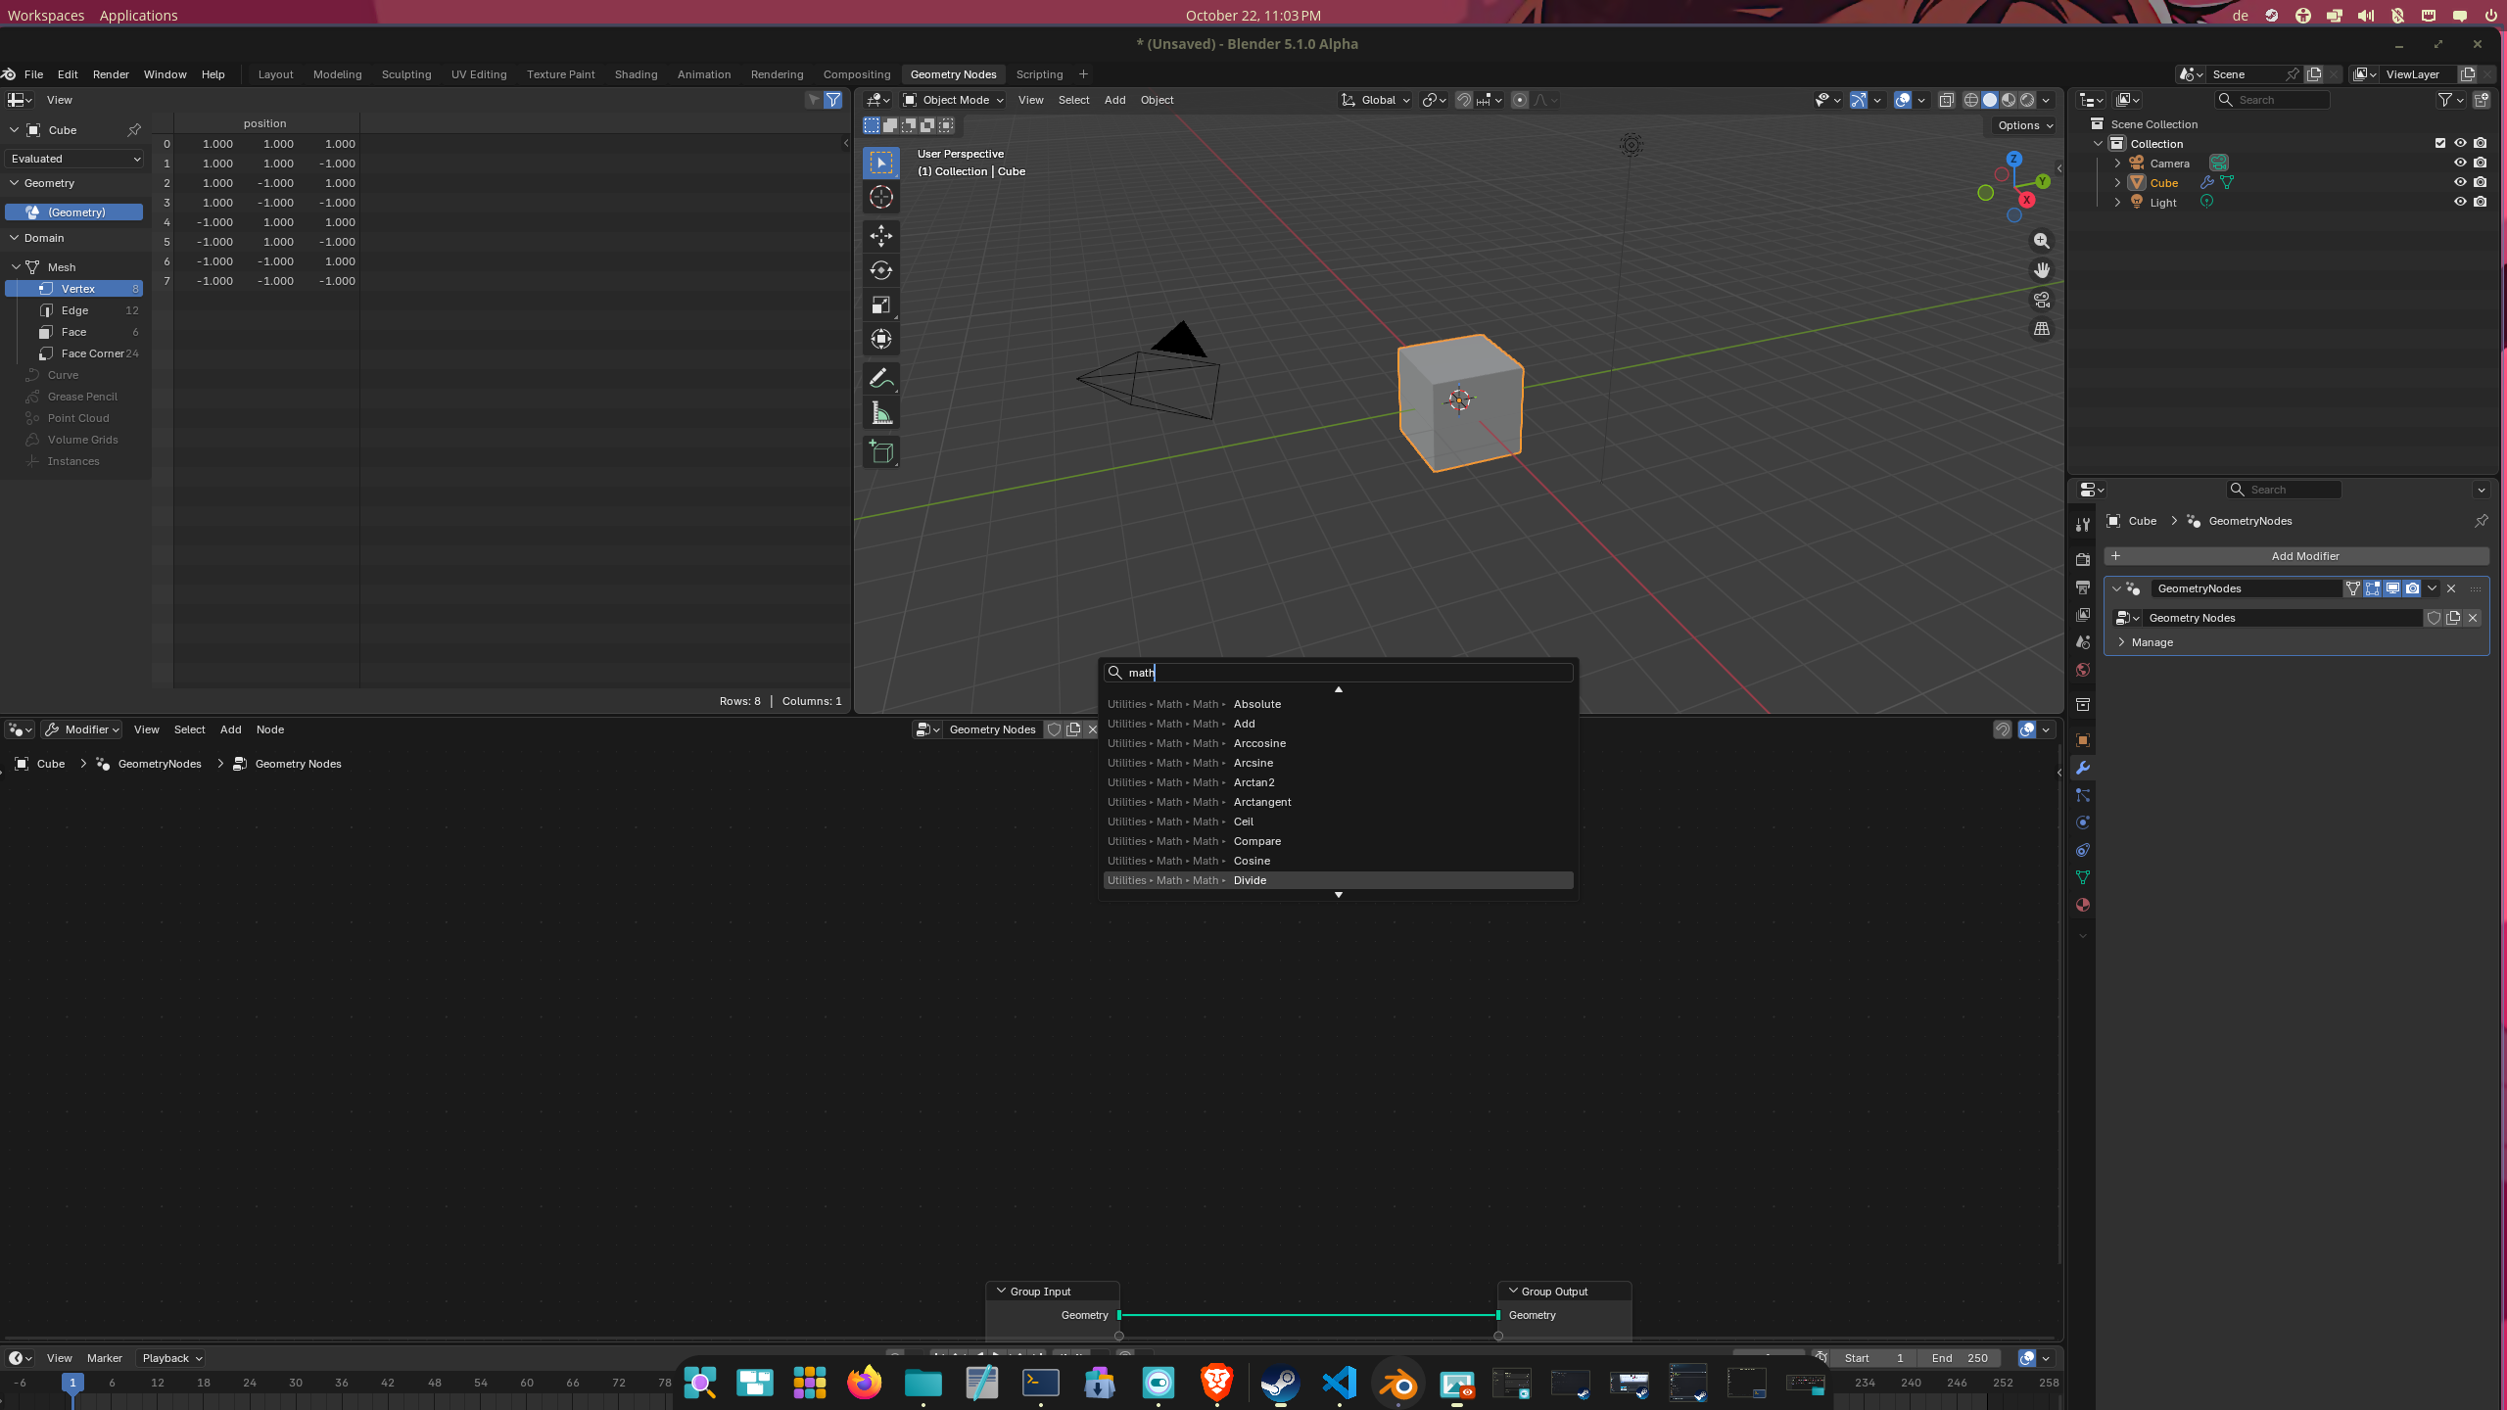Click frame 1 marker on timeline

72,1383
